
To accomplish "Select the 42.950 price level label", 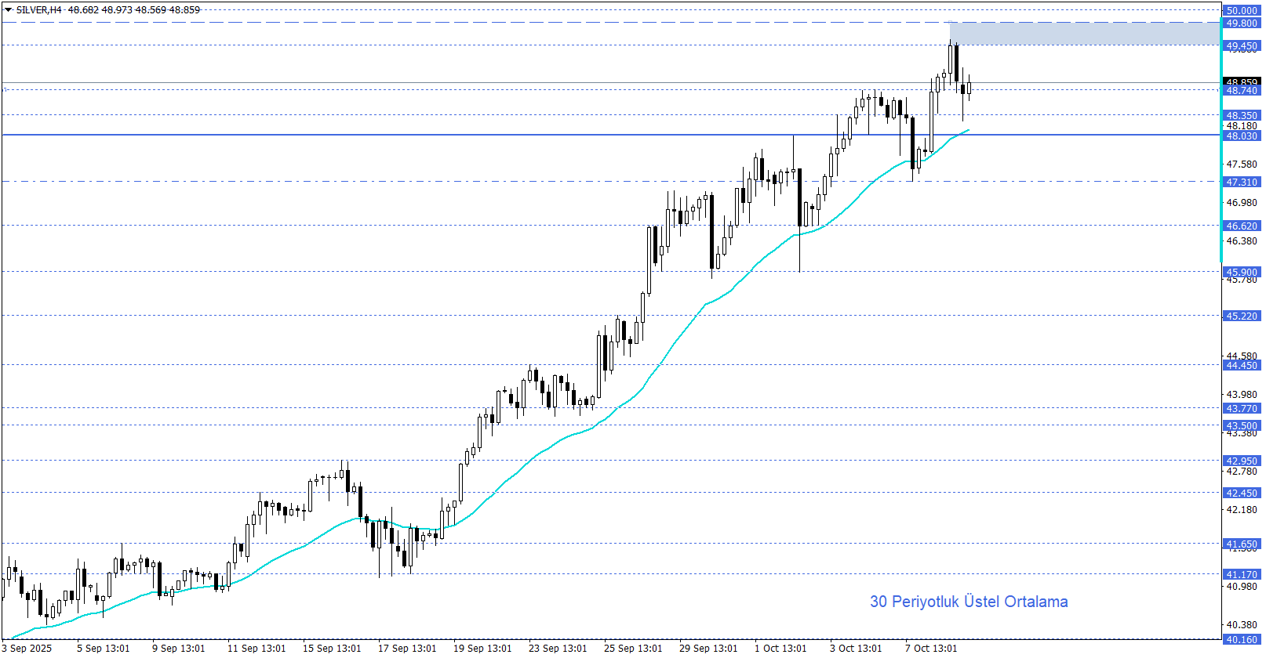I will [1242, 461].
